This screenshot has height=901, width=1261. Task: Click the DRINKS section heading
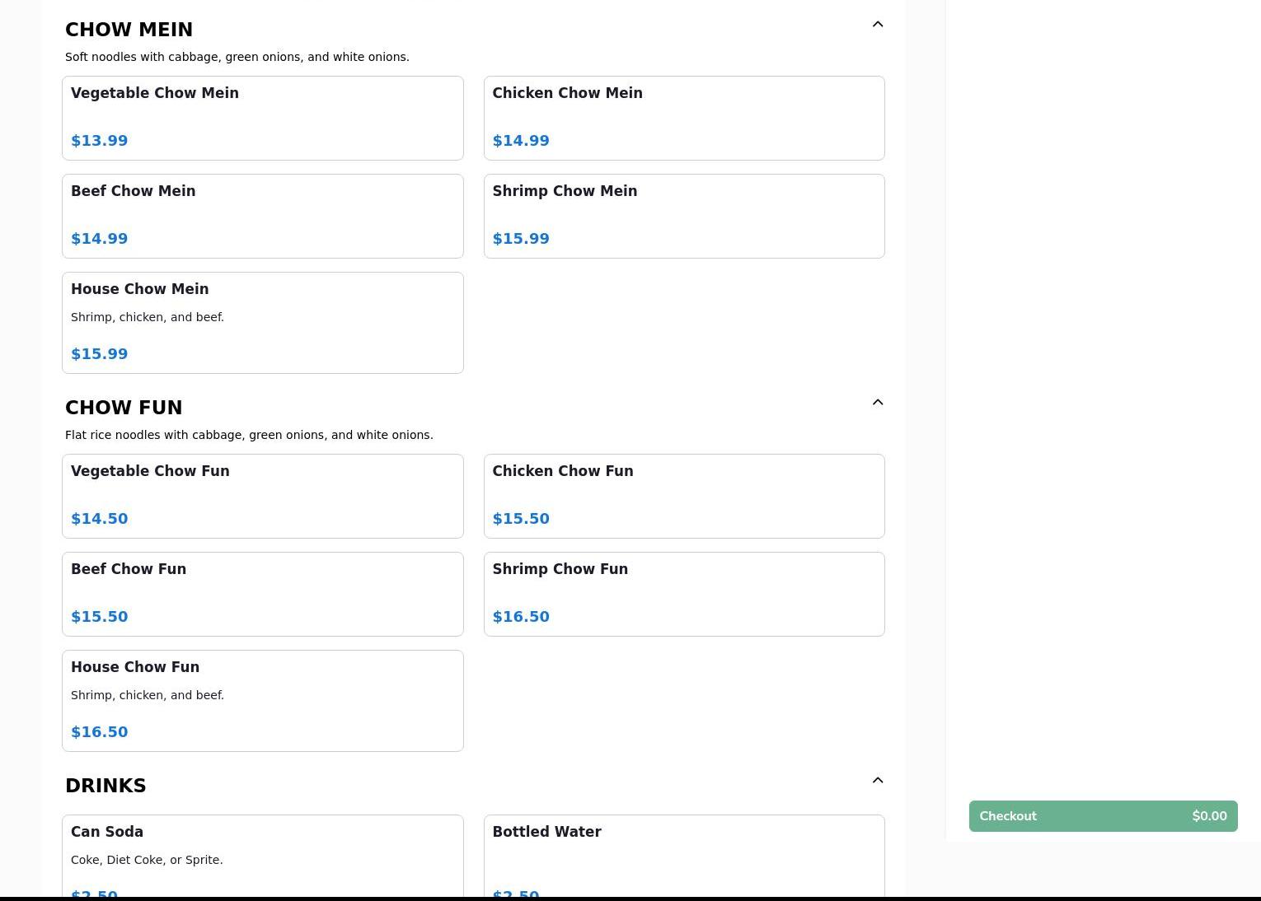tap(105, 786)
